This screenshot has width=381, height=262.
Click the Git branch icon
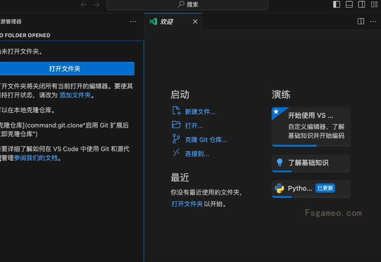(176, 139)
